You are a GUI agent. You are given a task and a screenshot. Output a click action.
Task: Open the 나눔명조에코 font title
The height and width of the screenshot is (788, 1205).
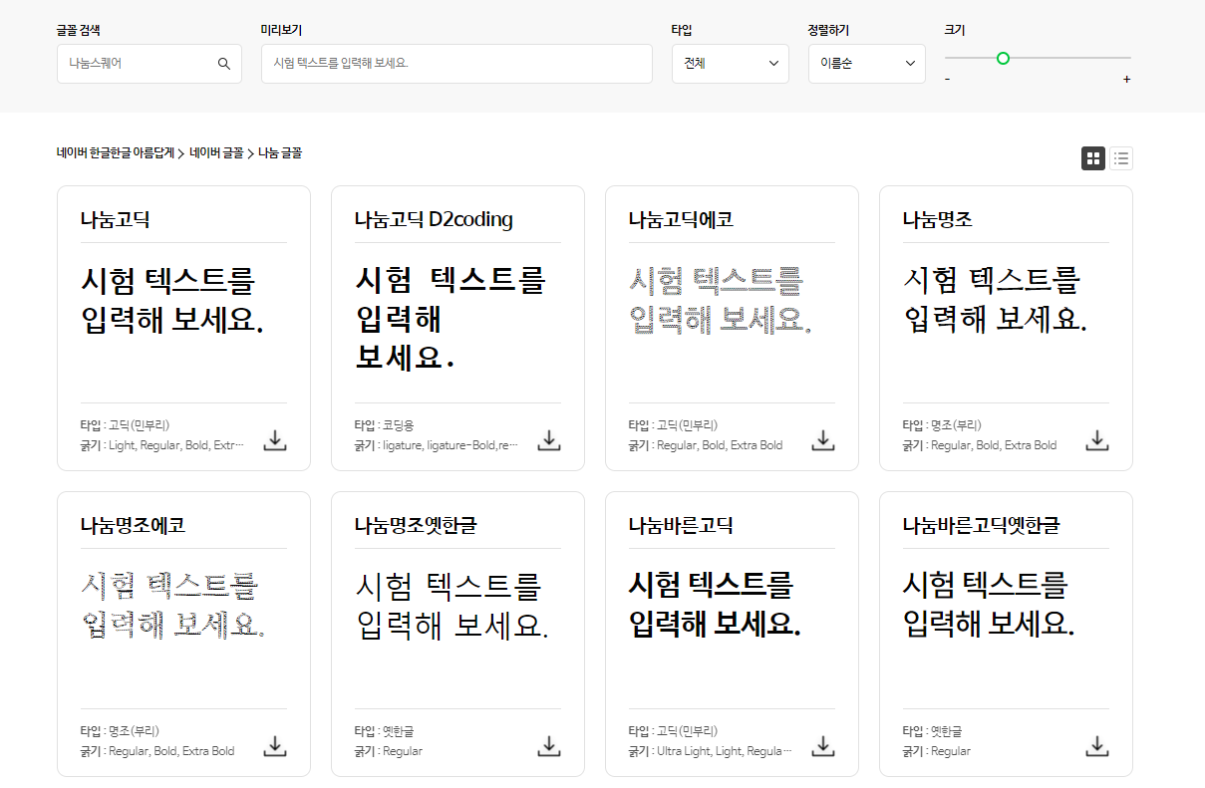134,525
